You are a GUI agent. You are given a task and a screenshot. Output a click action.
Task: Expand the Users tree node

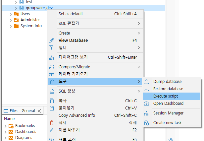coord(11,14)
